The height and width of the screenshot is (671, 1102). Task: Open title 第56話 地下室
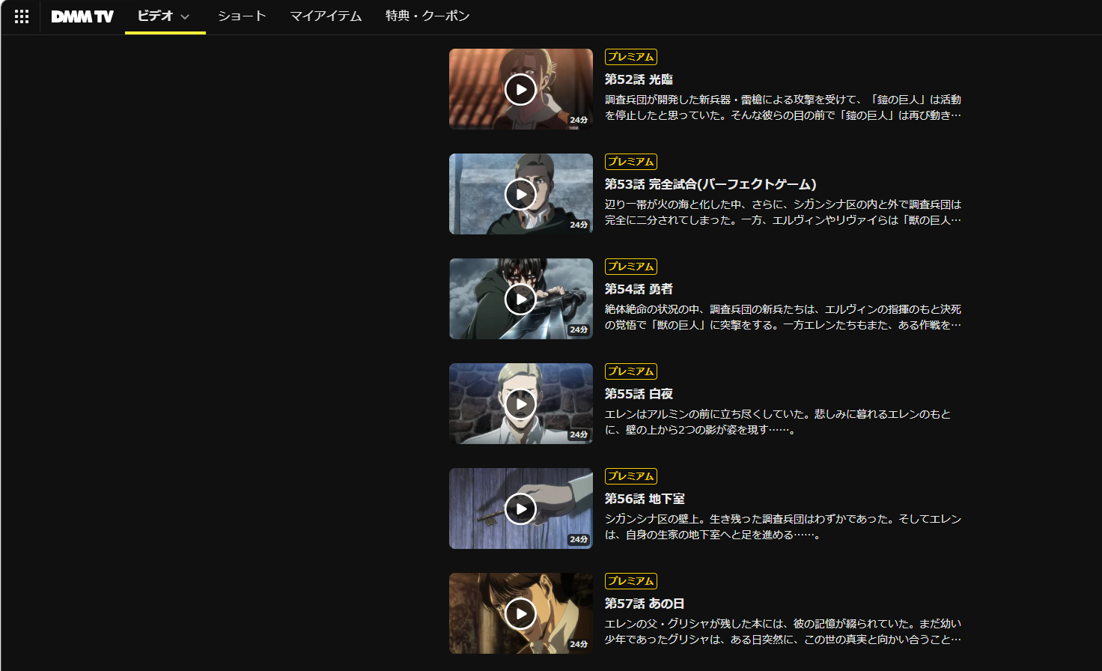click(x=645, y=499)
